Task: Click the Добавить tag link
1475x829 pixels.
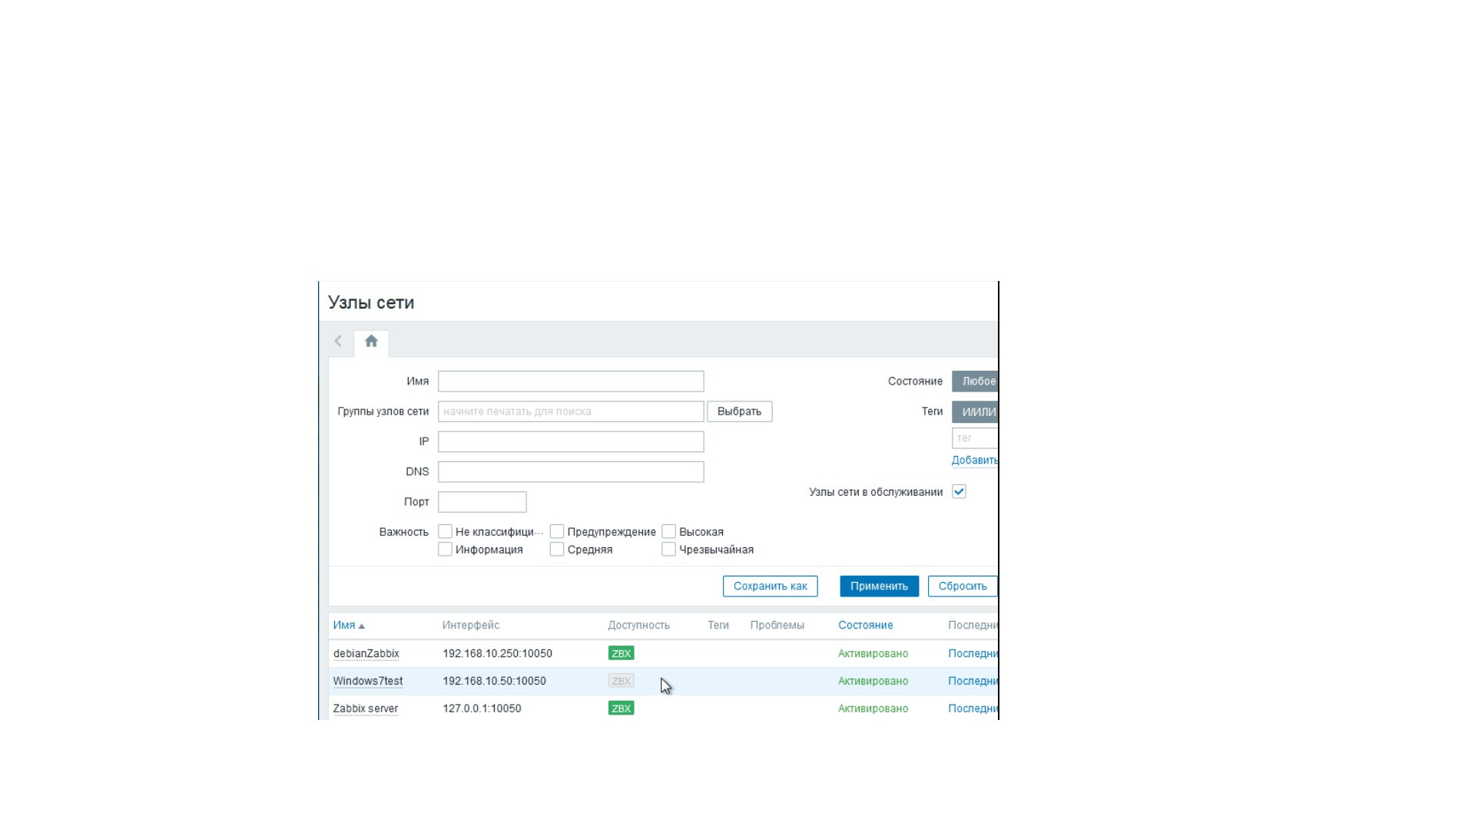Action: [973, 461]
